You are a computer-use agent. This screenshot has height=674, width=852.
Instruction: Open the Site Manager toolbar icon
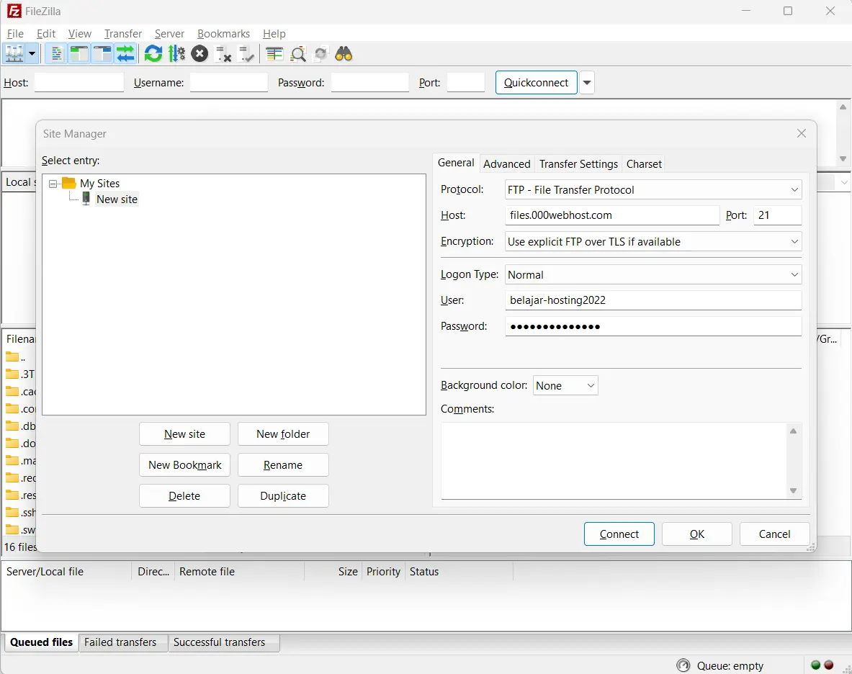click(14, 54)
